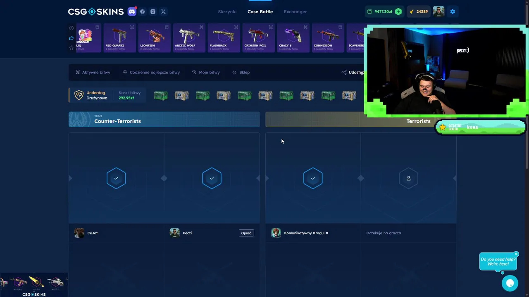529x297 pixels.
Task: Click the CSGO-SKINS logo in header
Action: click(x=96, y=12)
